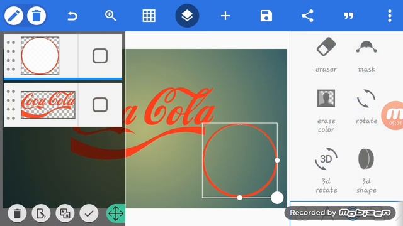Tap the large white corner resize handle
This screenshot has width=403, height=226.
click(x=277, y=198)
